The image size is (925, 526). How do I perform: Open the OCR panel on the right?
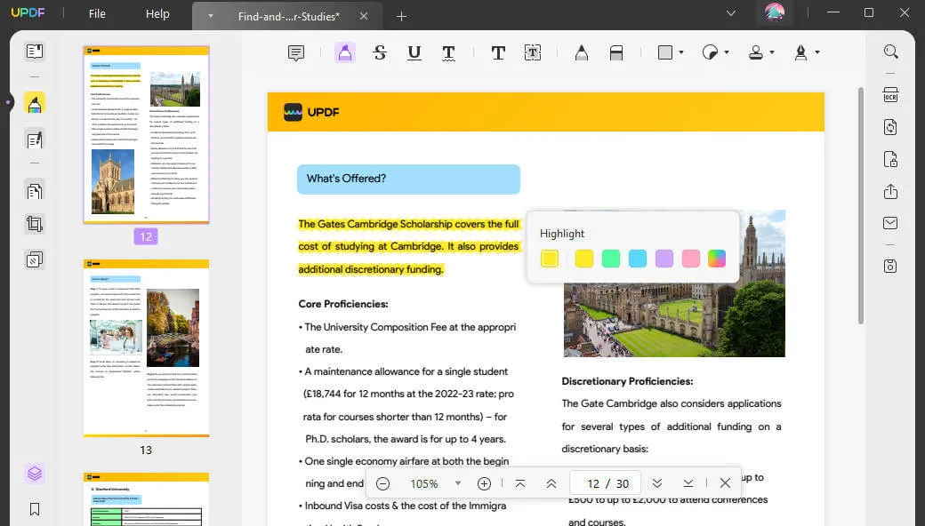tap(890, 93)
